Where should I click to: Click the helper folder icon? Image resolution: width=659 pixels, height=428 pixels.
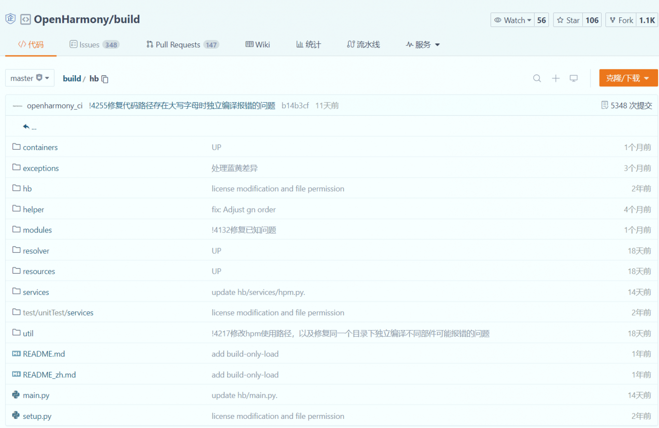[16, 209]
